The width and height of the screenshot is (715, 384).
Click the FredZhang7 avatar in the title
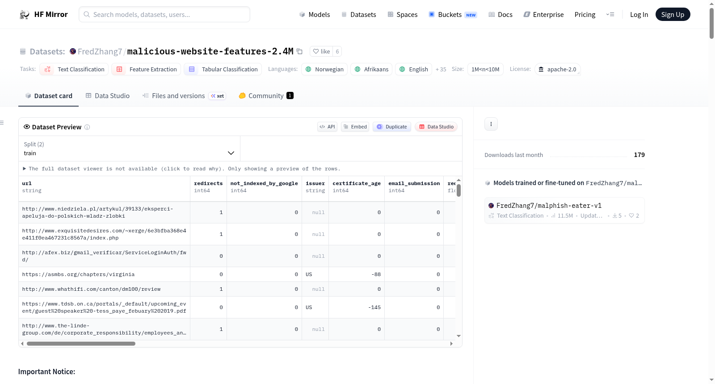pyautogui.click(x=73, y=51)
